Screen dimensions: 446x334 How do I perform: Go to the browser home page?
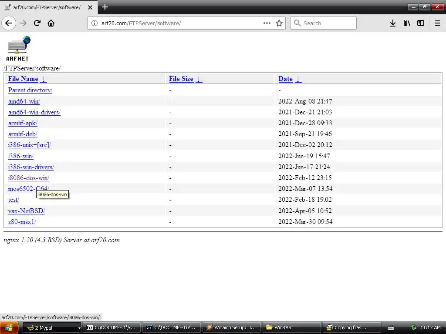(51, 23)
